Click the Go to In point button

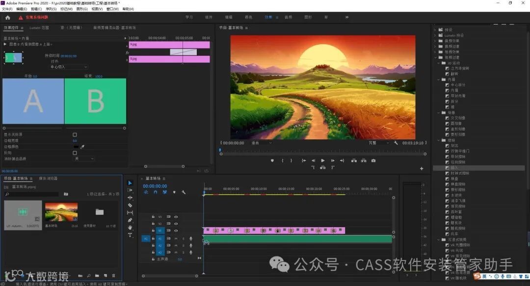click(304, 160)
